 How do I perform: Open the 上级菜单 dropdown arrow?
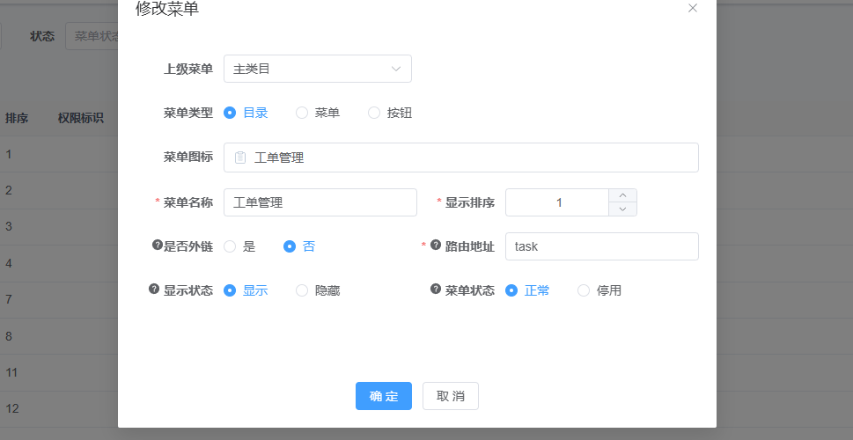[x=396, y=69]
